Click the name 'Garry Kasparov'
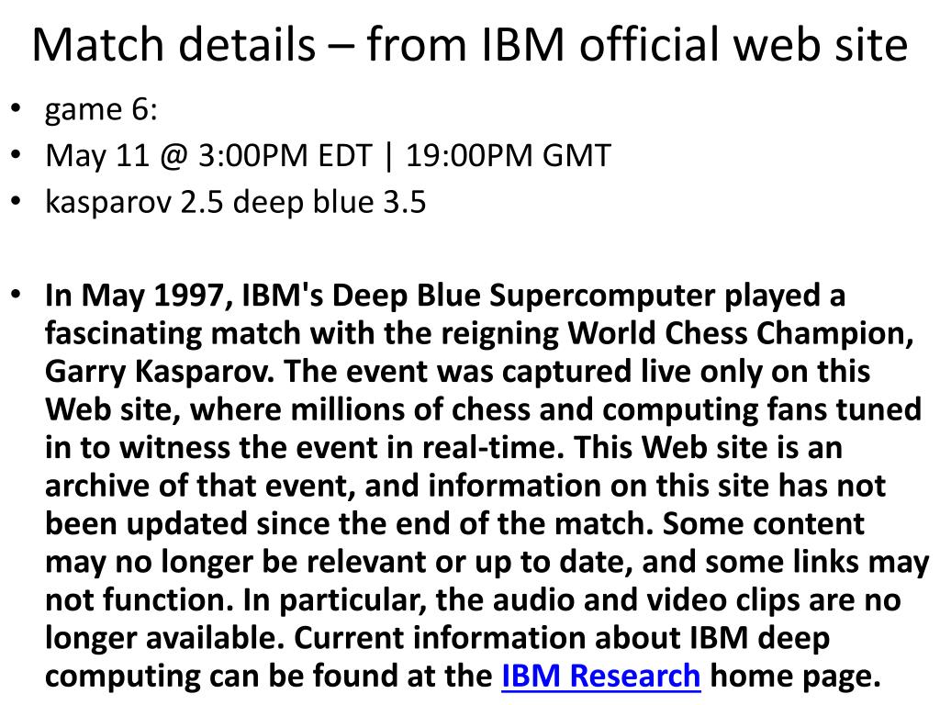Viewport: 940px width, 705px height. pos(156,372)
